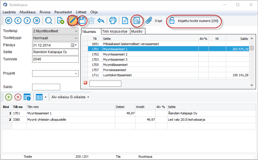Click the Tunniste field showing 2046
258x160 pixels.
[x=55, y=59]
